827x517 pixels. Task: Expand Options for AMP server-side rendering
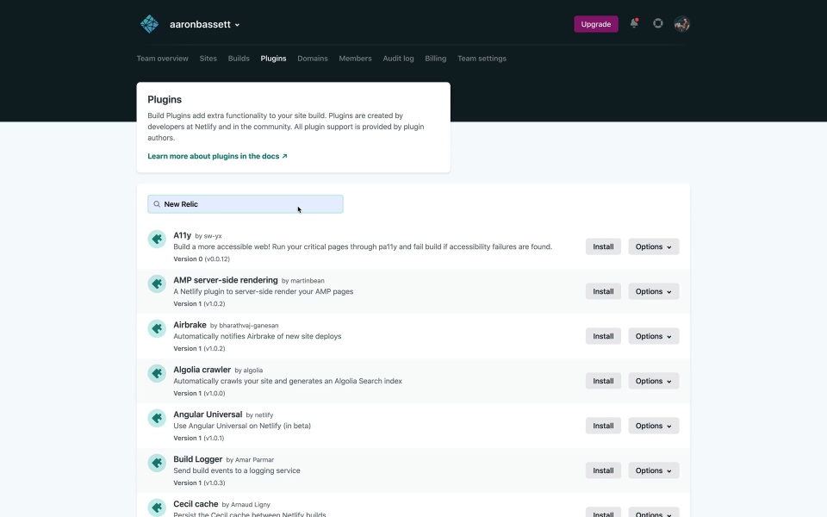(x=654, y=292)
